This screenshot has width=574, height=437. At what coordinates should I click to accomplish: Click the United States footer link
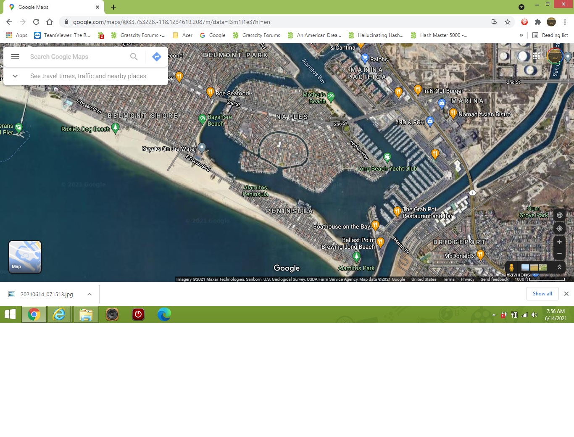point(424,279)
